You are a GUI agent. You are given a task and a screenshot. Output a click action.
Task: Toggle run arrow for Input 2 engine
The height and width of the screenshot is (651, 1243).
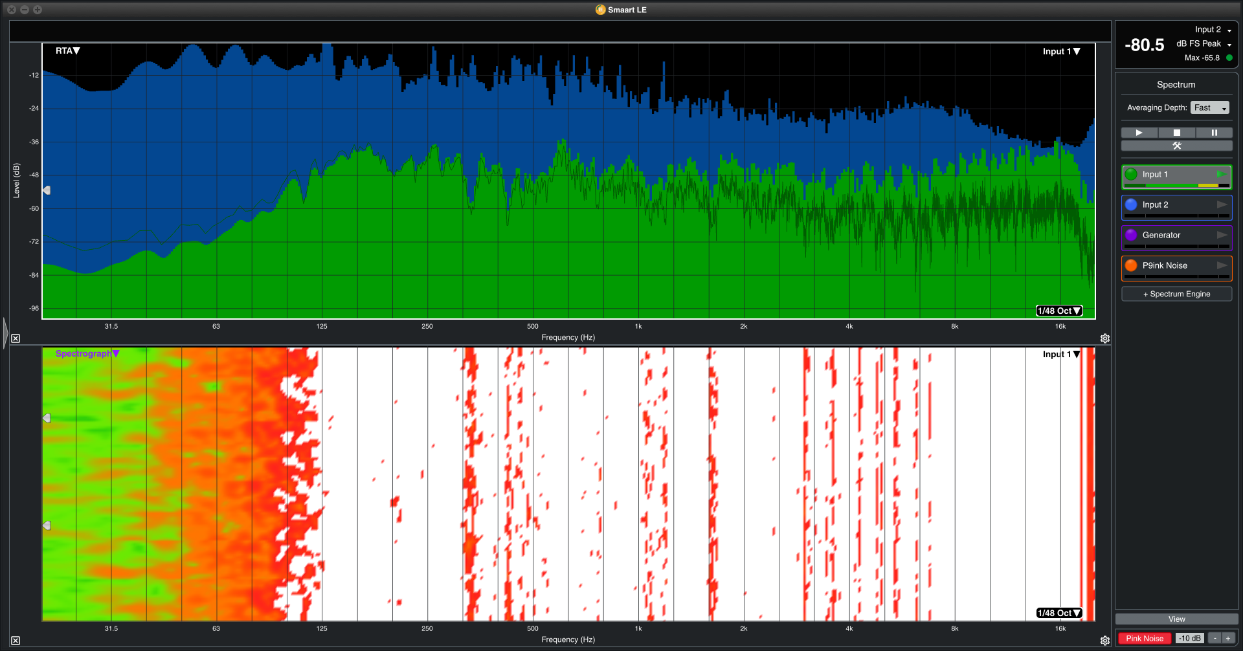1222,204
